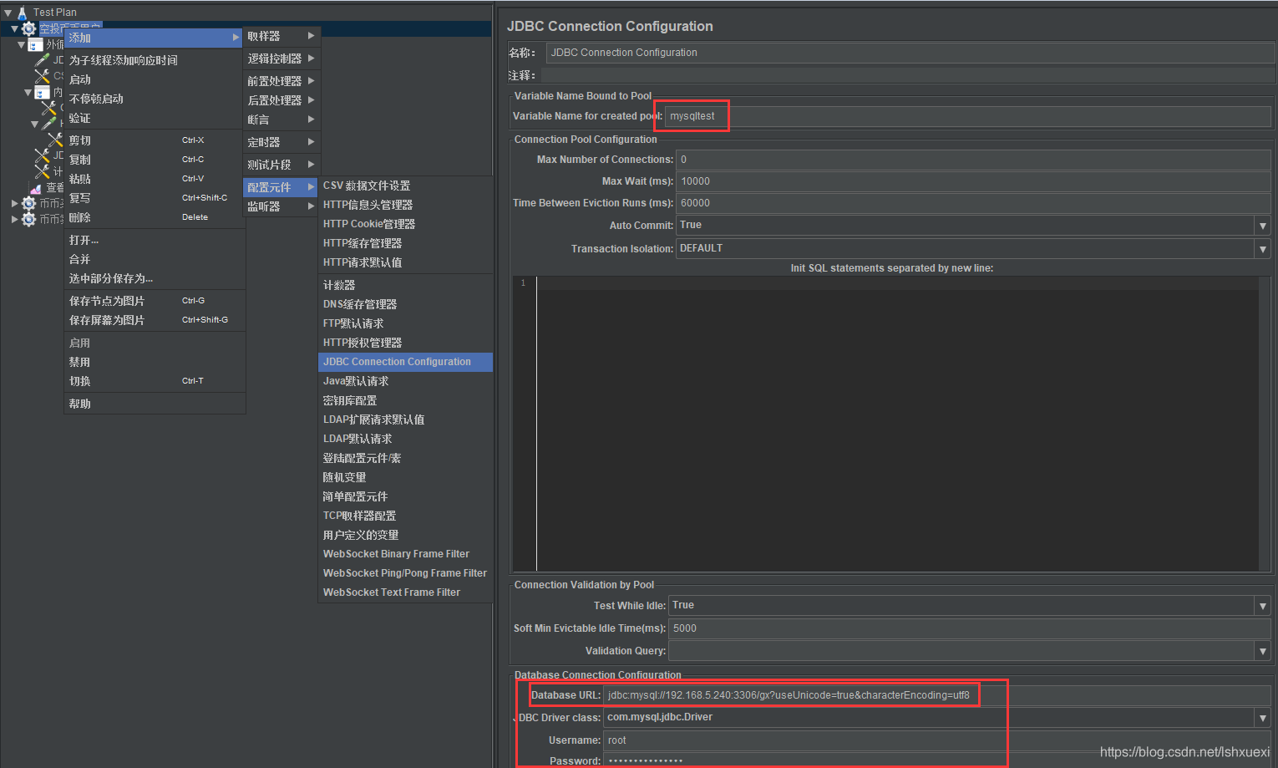Click the Max Wait (ms) field
Image resolution: width=1278 pixels, height=768 pixels.
973,181
